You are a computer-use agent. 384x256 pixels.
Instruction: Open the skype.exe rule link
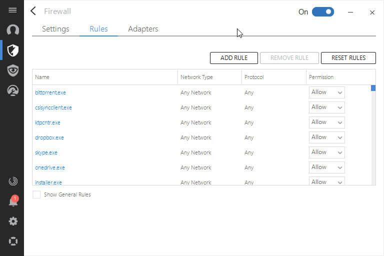coord(46,152)
